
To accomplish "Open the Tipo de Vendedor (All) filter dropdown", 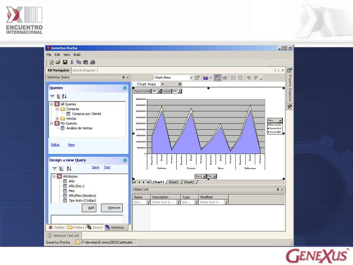I will (x=159, y=91).
